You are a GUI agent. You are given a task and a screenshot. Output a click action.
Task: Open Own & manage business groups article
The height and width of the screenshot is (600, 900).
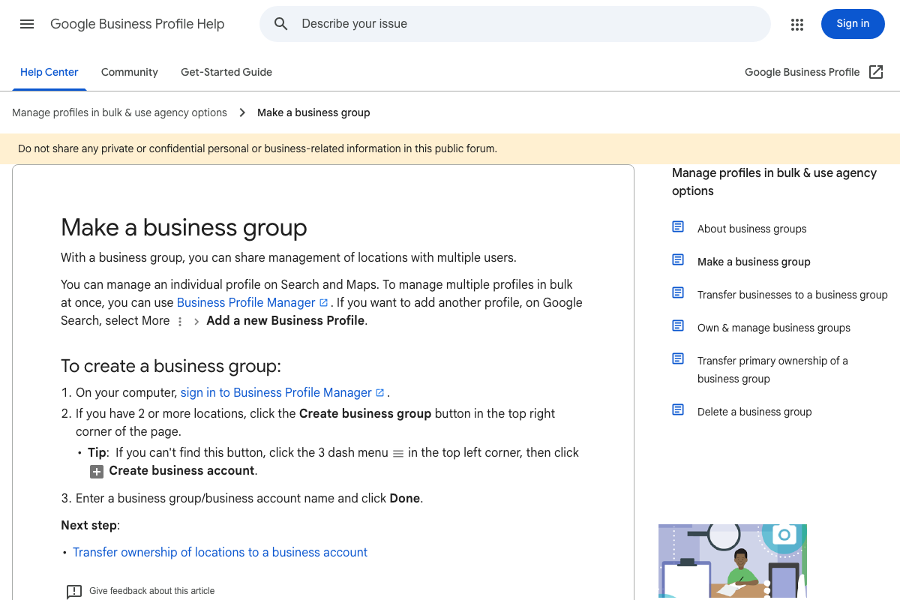(x=774, y=328)
